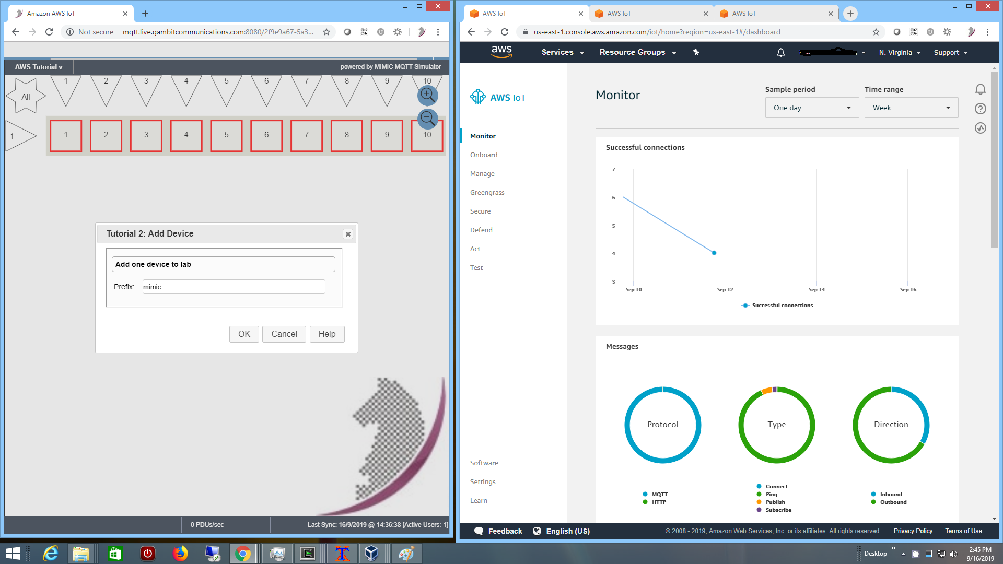The image size is (1003, 564).
Task: Open a new tab in right Chrome window
Action: [850, 14]
